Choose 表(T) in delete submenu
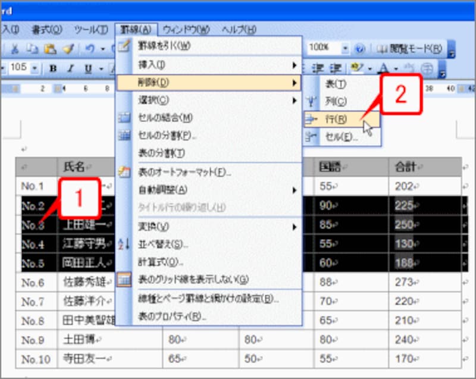The height and width of the screenshot is (379, 476). (343, 84)
